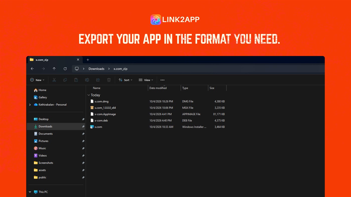Unpin Downloads using its pin icon
This screenshot has height=197, width=351.
[x=83, y=127]
